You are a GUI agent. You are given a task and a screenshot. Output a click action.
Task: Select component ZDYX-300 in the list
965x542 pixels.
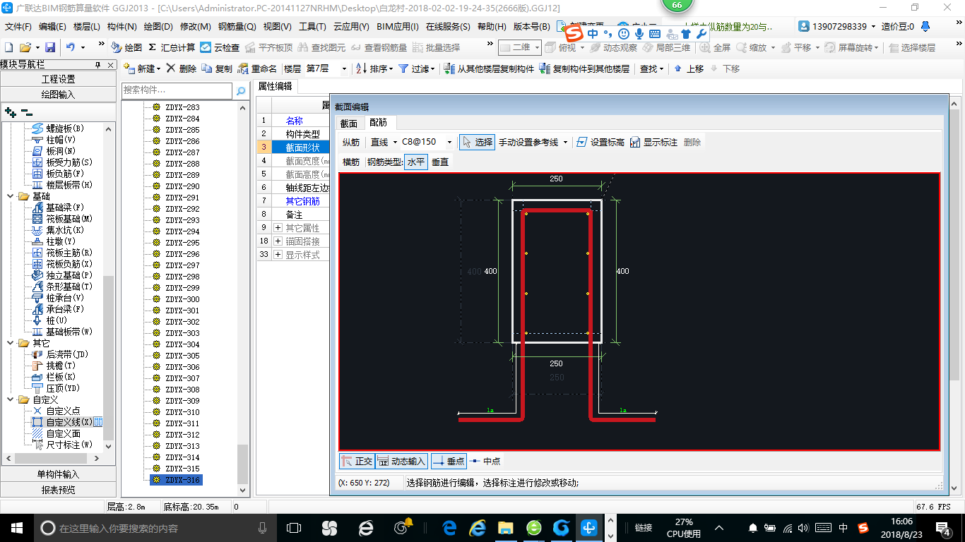point(182,299)
